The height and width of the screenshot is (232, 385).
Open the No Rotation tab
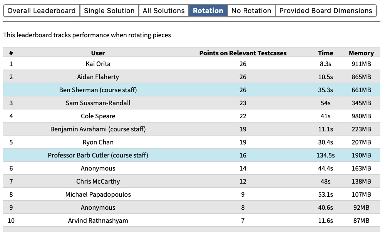251,11
